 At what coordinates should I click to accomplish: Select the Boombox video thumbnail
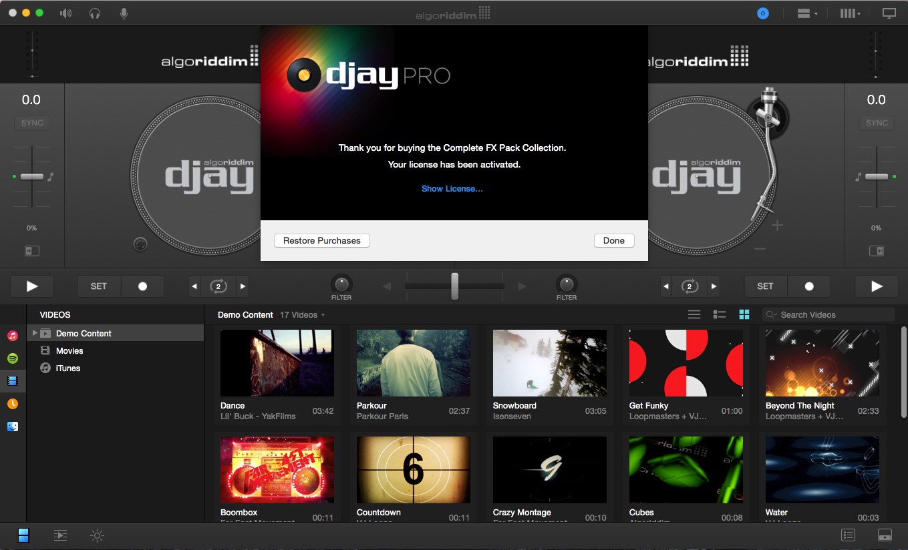pyautogui.click(x=277, y=470)
